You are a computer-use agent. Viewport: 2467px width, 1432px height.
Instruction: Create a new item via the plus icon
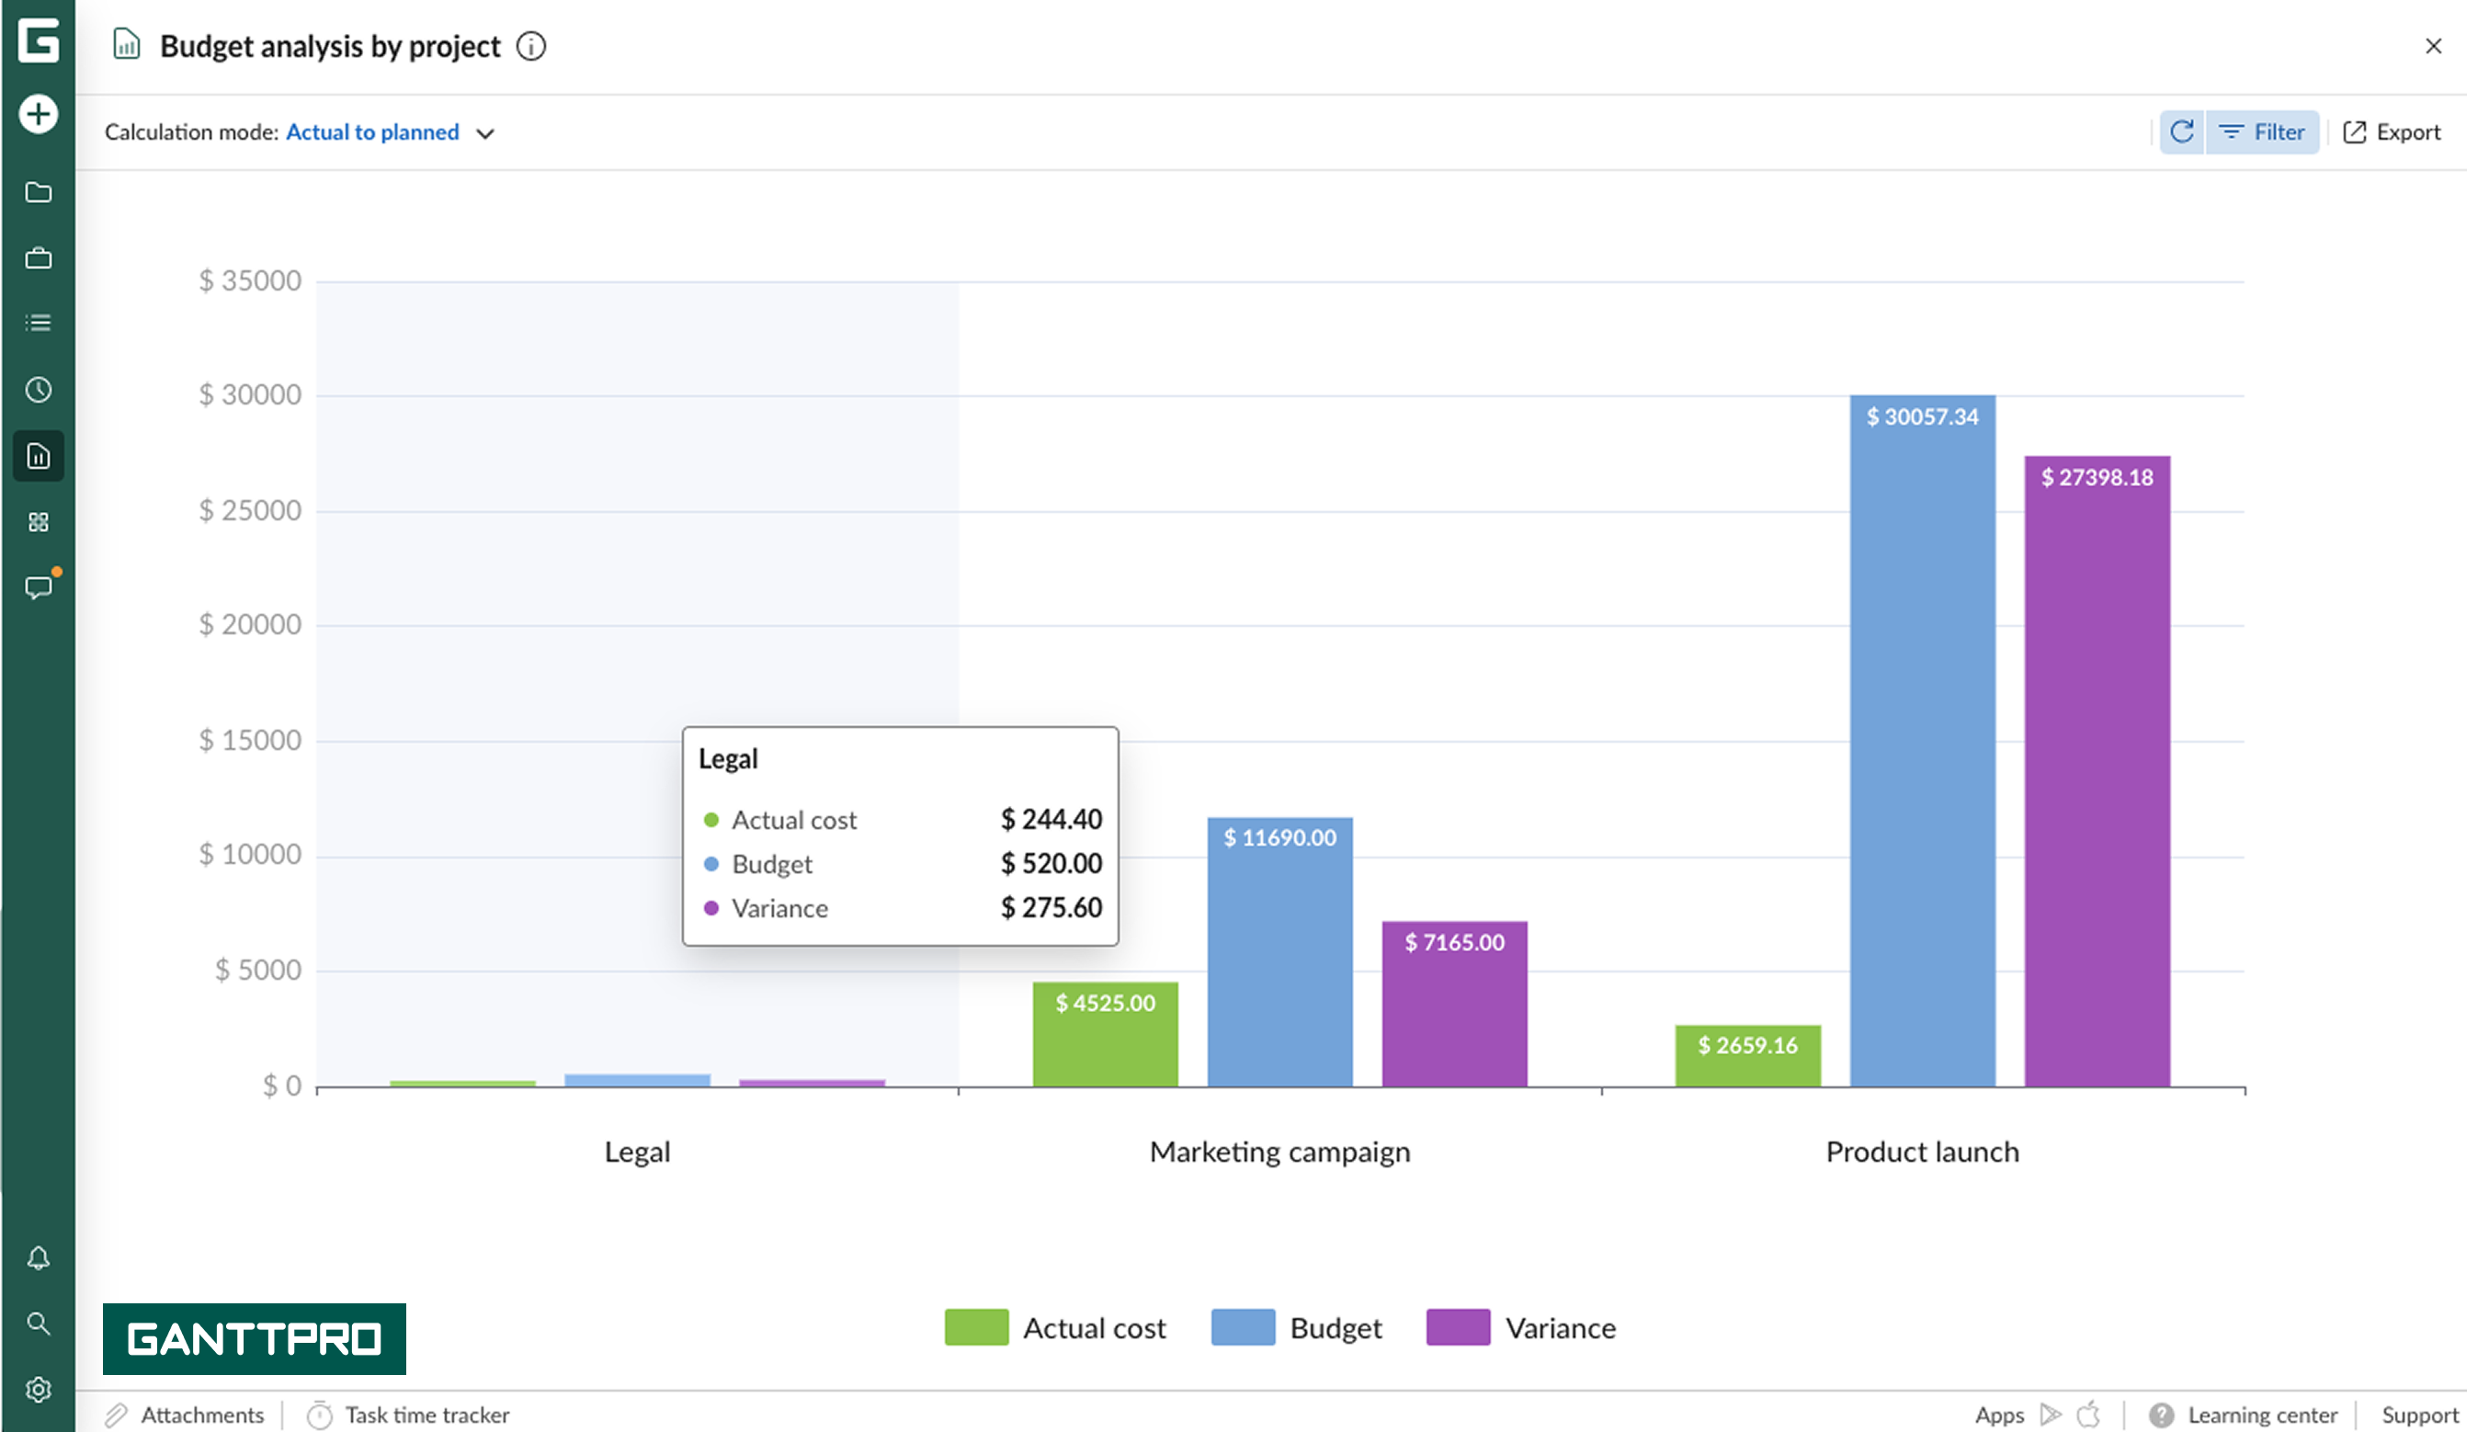[x=39, y=115]
